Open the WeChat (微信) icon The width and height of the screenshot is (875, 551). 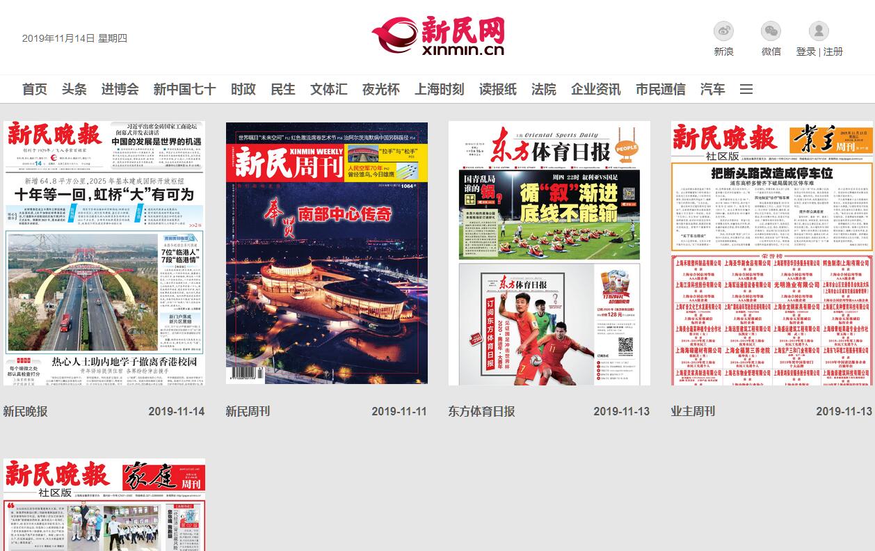tap(771, 31)
